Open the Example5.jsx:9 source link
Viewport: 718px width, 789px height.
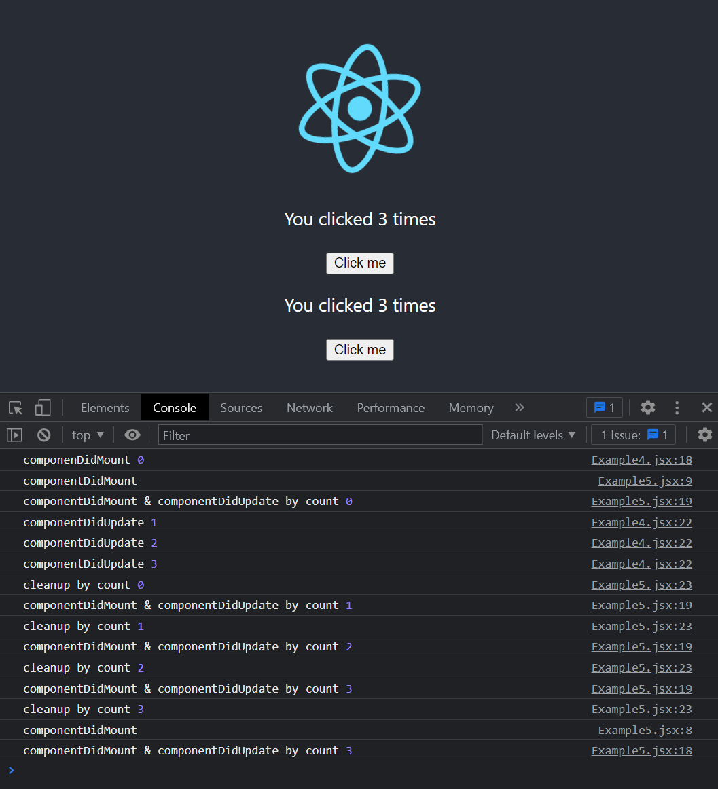(x=645, y=481)
